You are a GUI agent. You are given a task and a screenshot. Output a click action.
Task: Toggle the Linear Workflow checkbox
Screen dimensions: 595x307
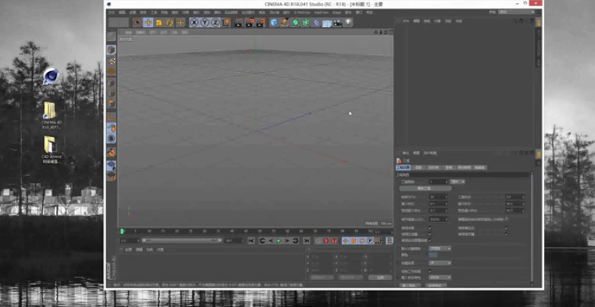tap(429, 271)
